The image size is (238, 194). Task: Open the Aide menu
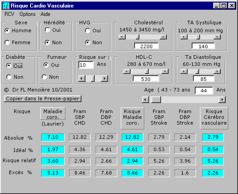tap(45, 14)
